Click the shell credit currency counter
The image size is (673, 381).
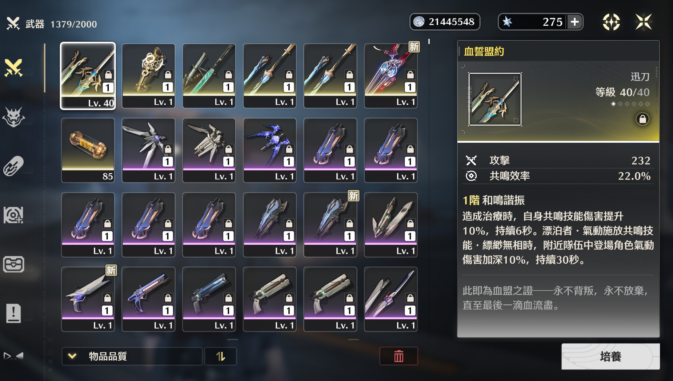tap(445, 22)
